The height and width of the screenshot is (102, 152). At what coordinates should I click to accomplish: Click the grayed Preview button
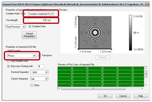tap(103, 57)
